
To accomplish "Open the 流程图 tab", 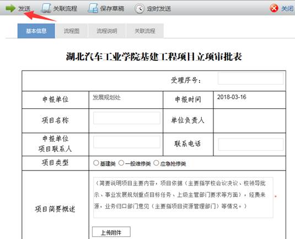I will pos(72,31).
